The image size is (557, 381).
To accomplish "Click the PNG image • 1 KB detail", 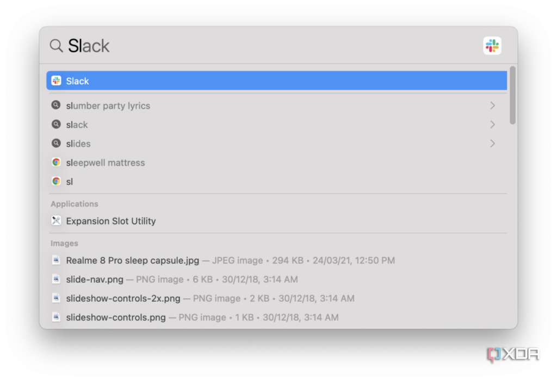I will 216,317.
